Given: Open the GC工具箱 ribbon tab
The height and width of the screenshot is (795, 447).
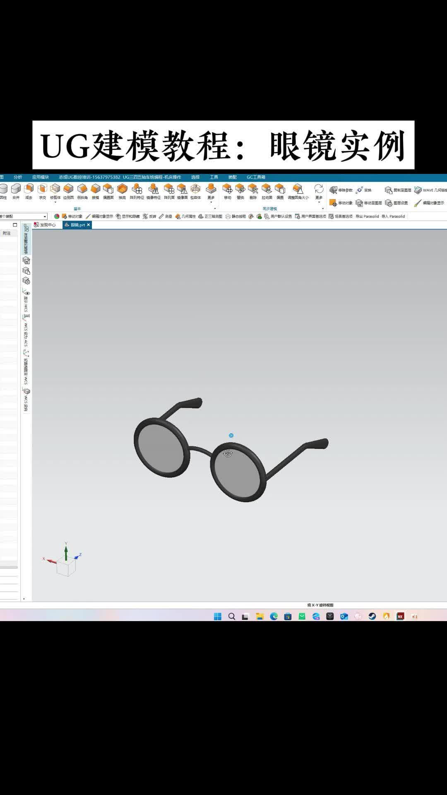Looking at the screenshot, I should coord(256,177).
